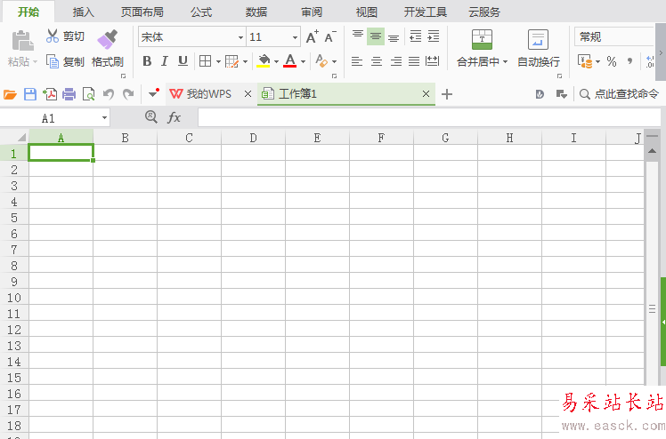Expand font color dropdown arrow
Image resolution: width=666 pixels, height=439 pixels.
pos(304,62)
